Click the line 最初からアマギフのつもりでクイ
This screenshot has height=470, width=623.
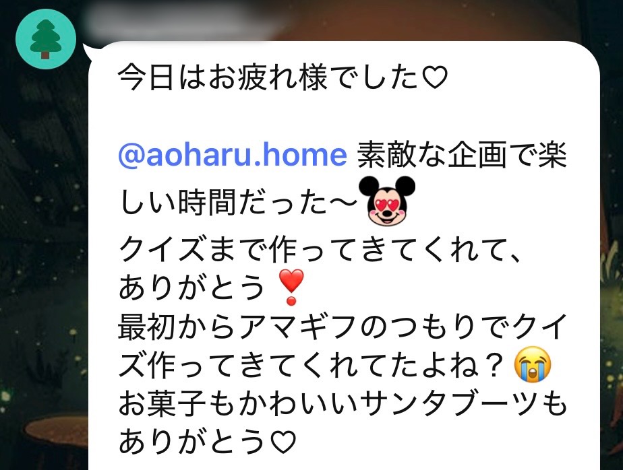[x=343, y=328]
